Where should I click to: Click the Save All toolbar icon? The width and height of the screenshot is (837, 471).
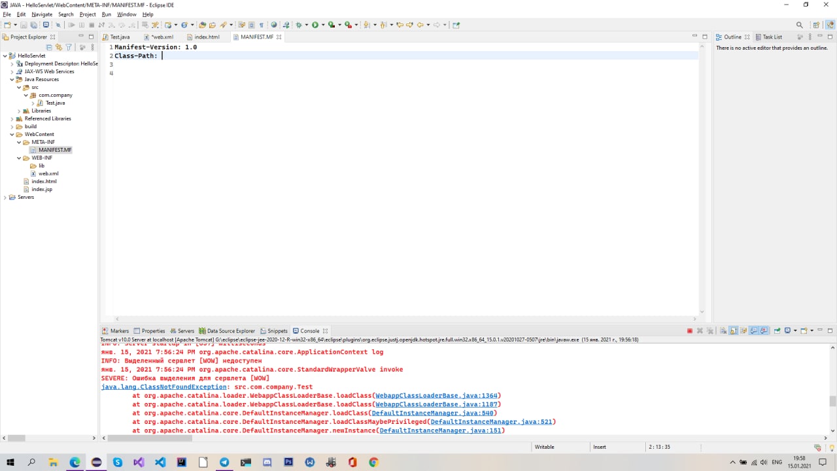(33, 25)
